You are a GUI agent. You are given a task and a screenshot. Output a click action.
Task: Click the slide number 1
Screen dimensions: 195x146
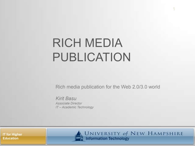click(x=174, y=9)
